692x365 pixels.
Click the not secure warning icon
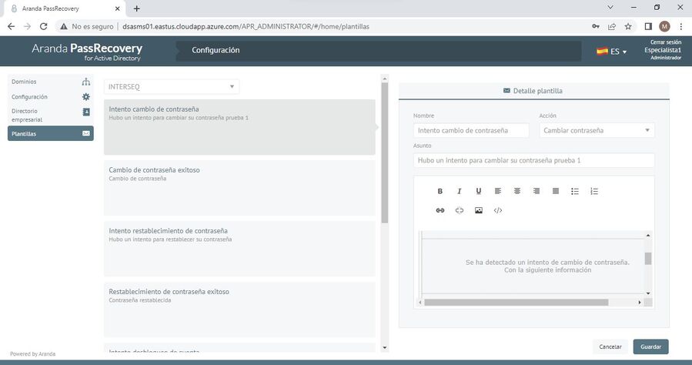(x=64, y=26)
